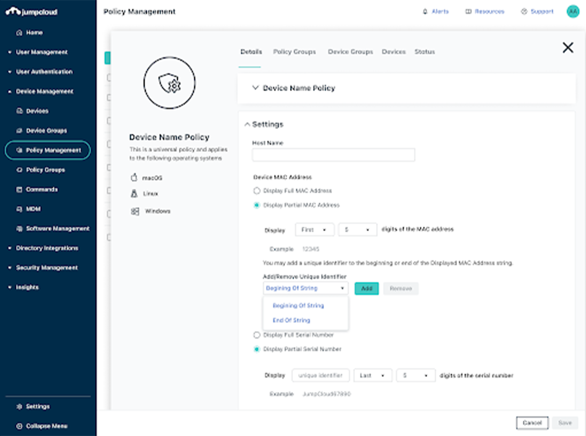
Task: Click the JumpCloud logo
Action: 32,12
